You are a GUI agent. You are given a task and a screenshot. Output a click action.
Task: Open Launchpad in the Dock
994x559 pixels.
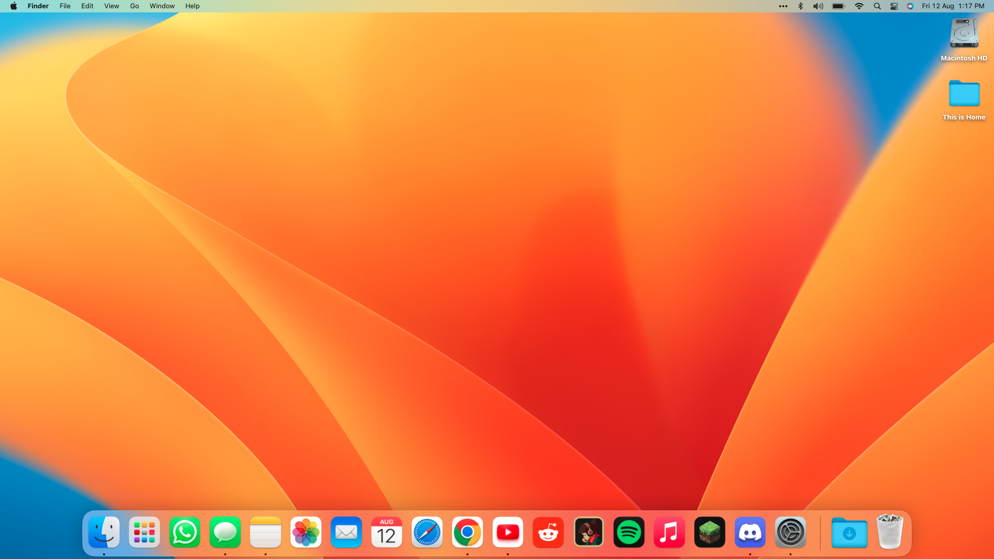point(144,532)
